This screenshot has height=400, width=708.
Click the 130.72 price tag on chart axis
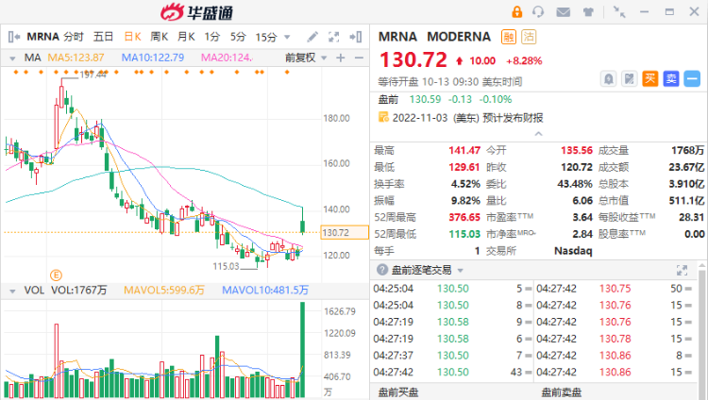click(x=344, y=232)
